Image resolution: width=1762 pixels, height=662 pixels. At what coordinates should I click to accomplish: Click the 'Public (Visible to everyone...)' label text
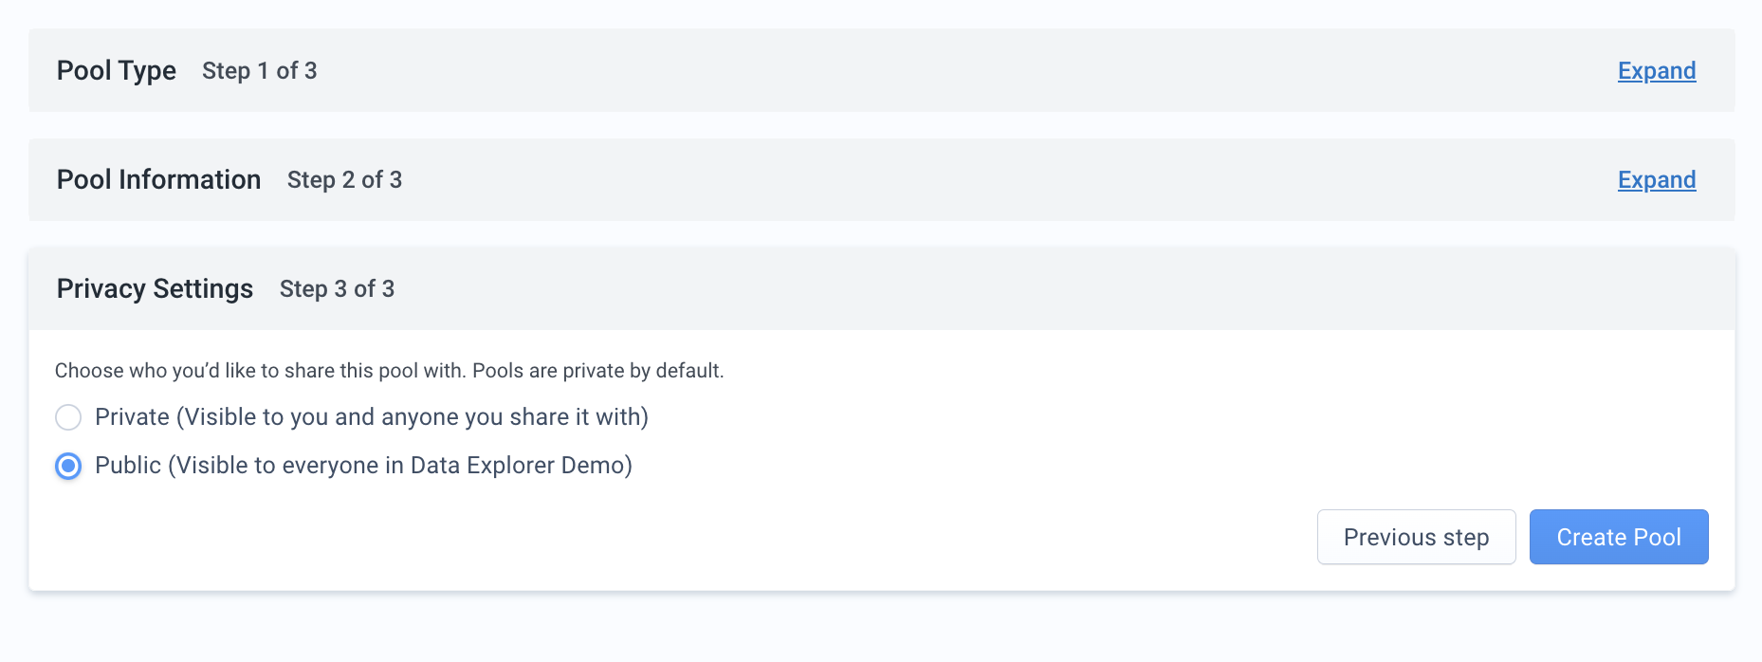point(363,466)
